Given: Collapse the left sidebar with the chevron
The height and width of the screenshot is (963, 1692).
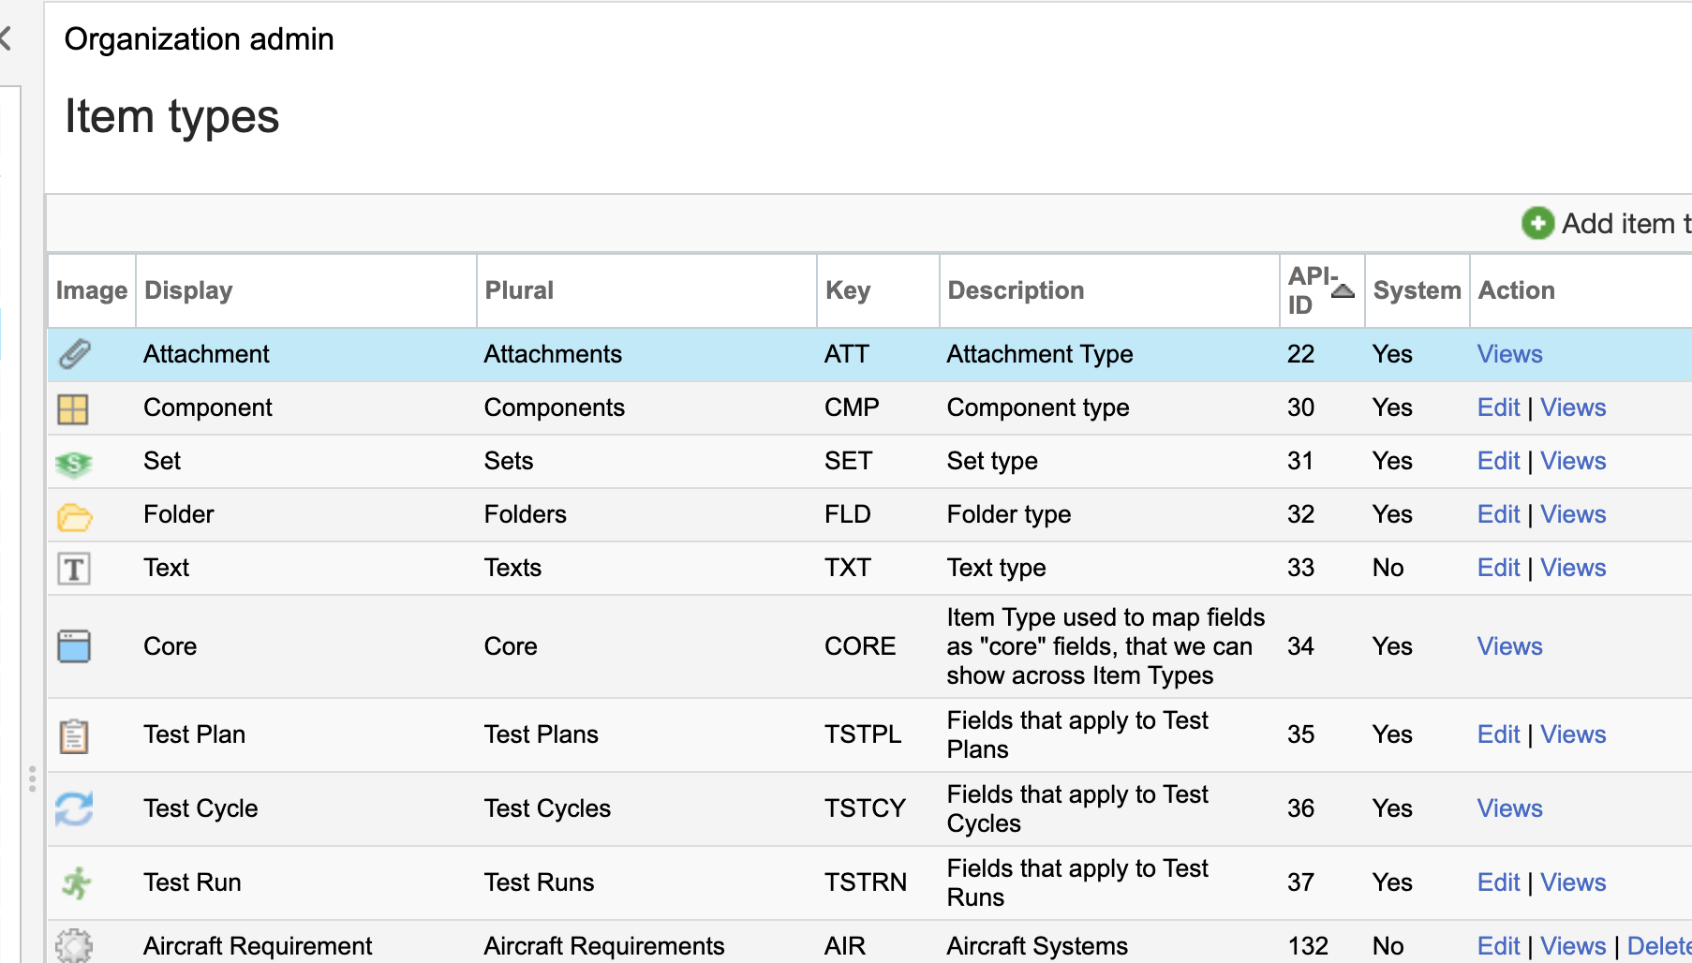Looking at the screenshot, I should coord(6,38).
